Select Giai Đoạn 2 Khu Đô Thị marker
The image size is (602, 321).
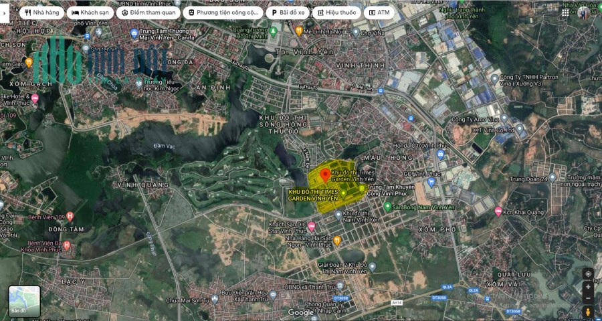pyautogui.click(x=372, y=266)
